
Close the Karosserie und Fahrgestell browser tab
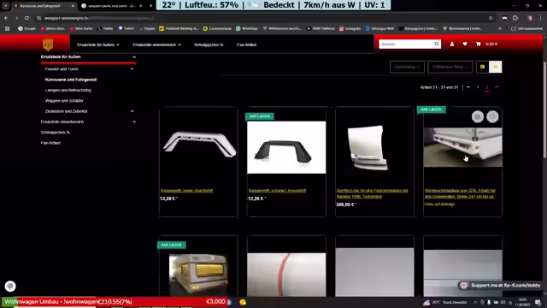click(x=73, y=6)
